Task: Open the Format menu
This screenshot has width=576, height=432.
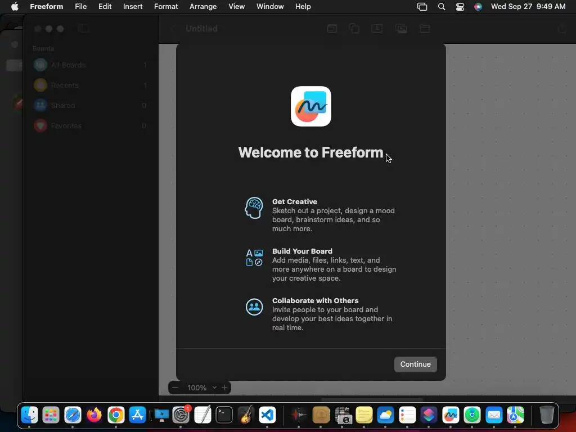Action: coord(166,6)
